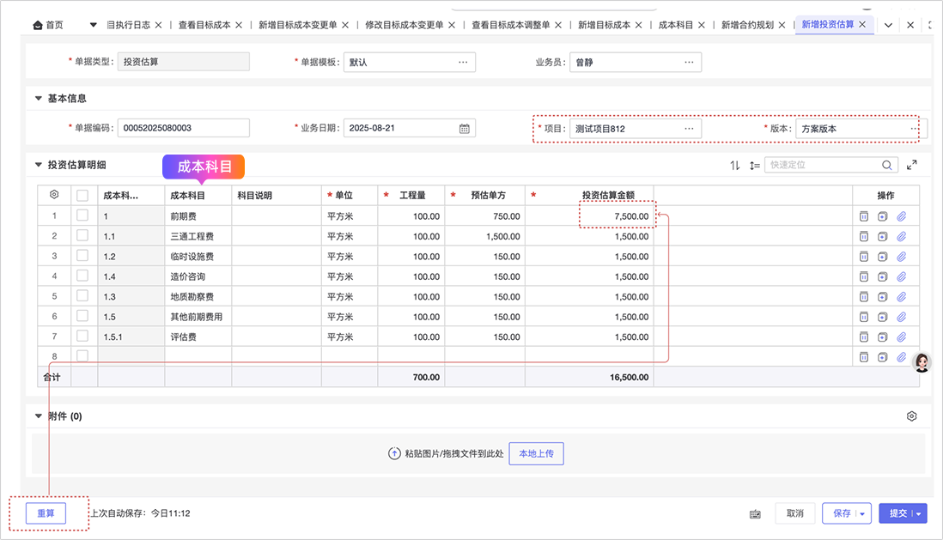Delete the 前期费 row using its trash icon
The image size is (943, 540).
(x=864, y=216)
